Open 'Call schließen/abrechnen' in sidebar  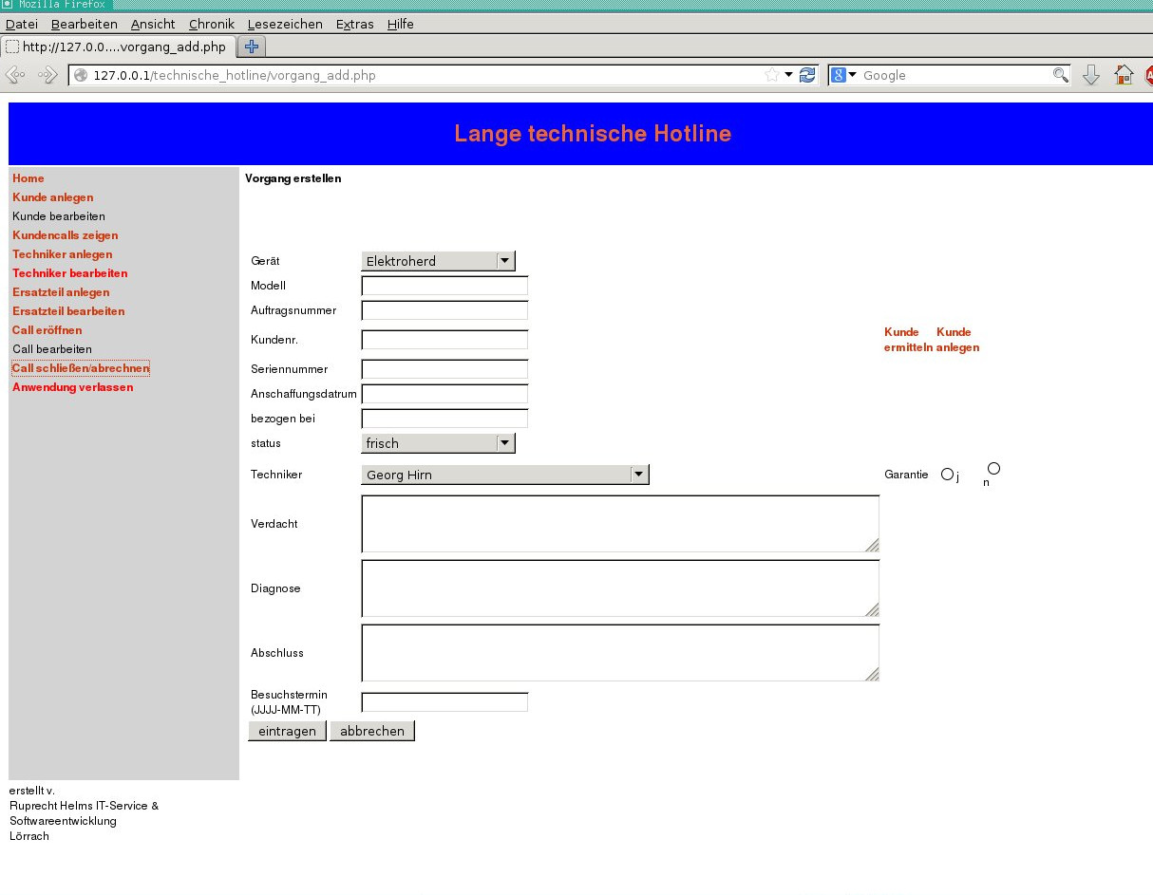click(81, 368)
